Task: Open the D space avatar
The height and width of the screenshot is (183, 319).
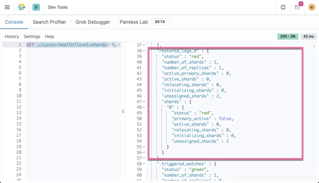Action: click(36, 7)
